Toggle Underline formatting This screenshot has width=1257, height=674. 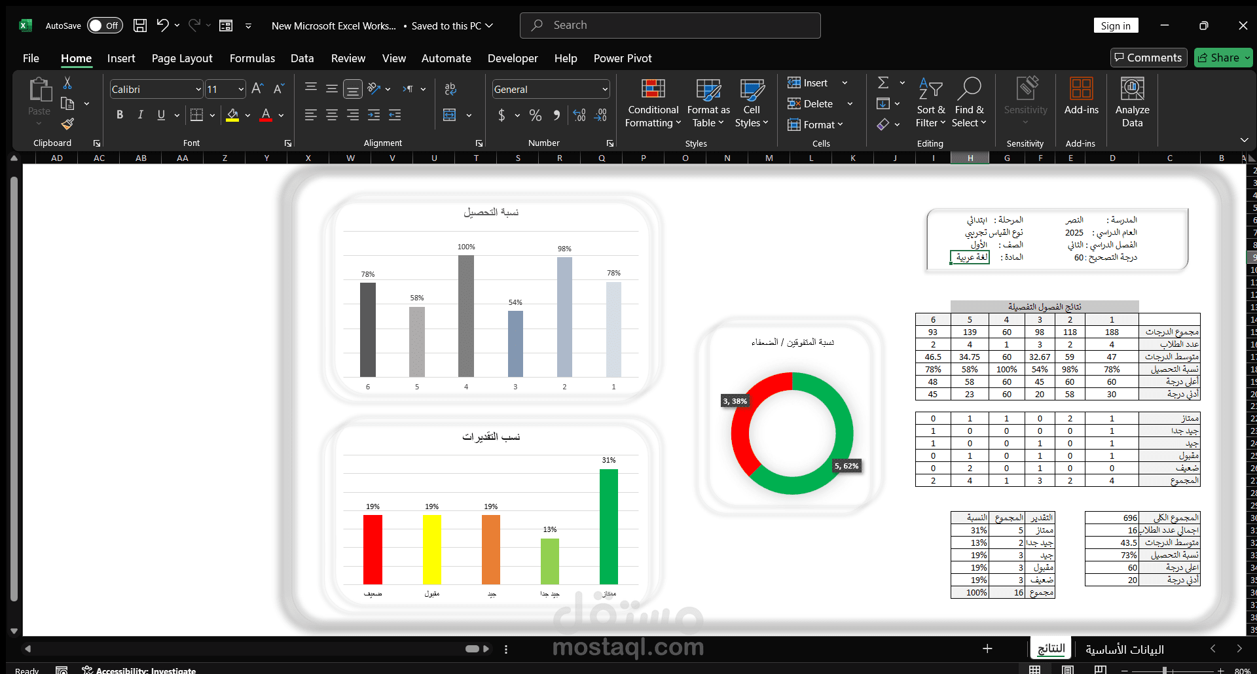(161, 115)
